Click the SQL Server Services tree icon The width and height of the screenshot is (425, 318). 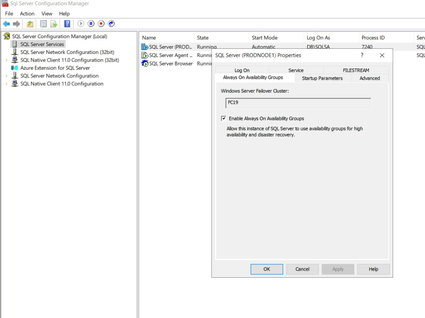[14, 44]
